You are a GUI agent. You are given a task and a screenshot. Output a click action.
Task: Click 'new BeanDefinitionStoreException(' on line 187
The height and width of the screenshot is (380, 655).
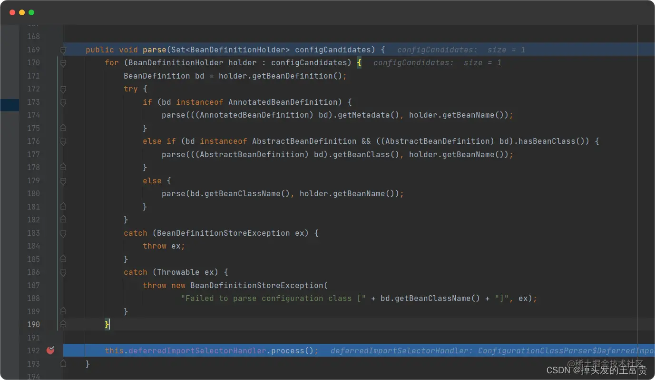point(249,285)
